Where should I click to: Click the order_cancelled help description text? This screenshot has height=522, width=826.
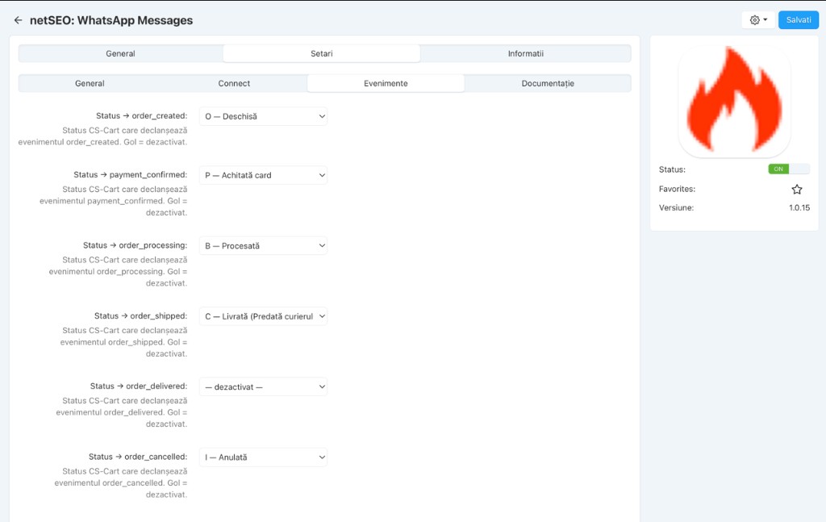121,483
